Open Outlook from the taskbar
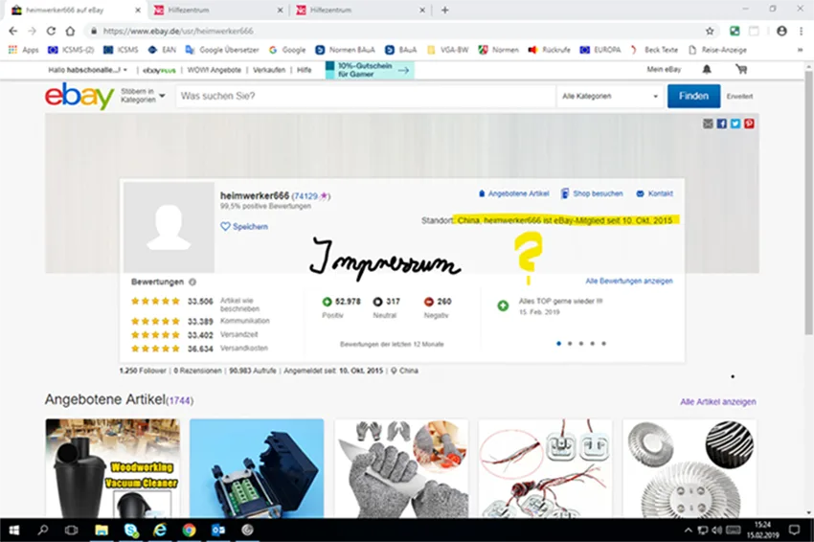This screenshot has height=542, width=814. point(218,531)
